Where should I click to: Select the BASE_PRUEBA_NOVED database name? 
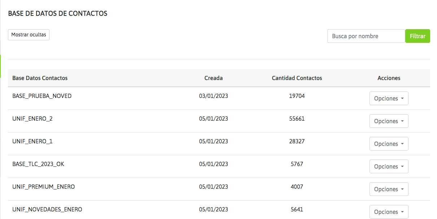pos(42,96)
